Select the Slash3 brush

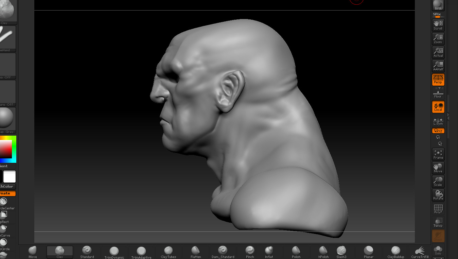click(x=341, y=252)
